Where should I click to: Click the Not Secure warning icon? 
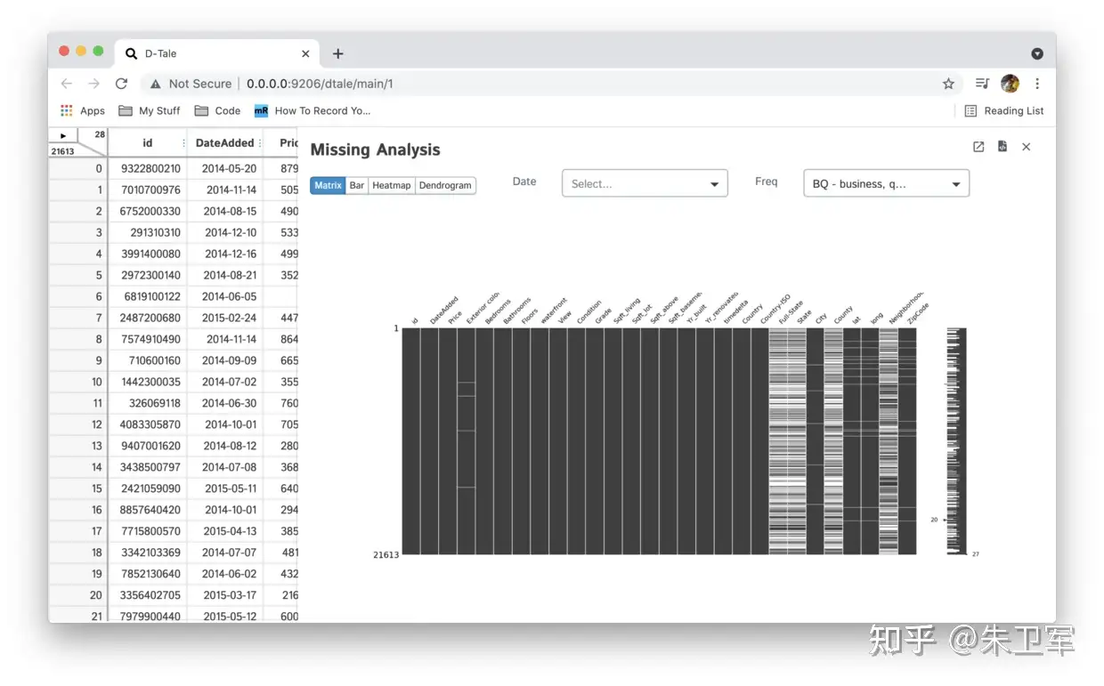[x=156, y=84]
